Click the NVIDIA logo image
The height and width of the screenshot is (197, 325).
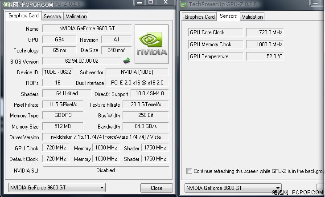152,44
